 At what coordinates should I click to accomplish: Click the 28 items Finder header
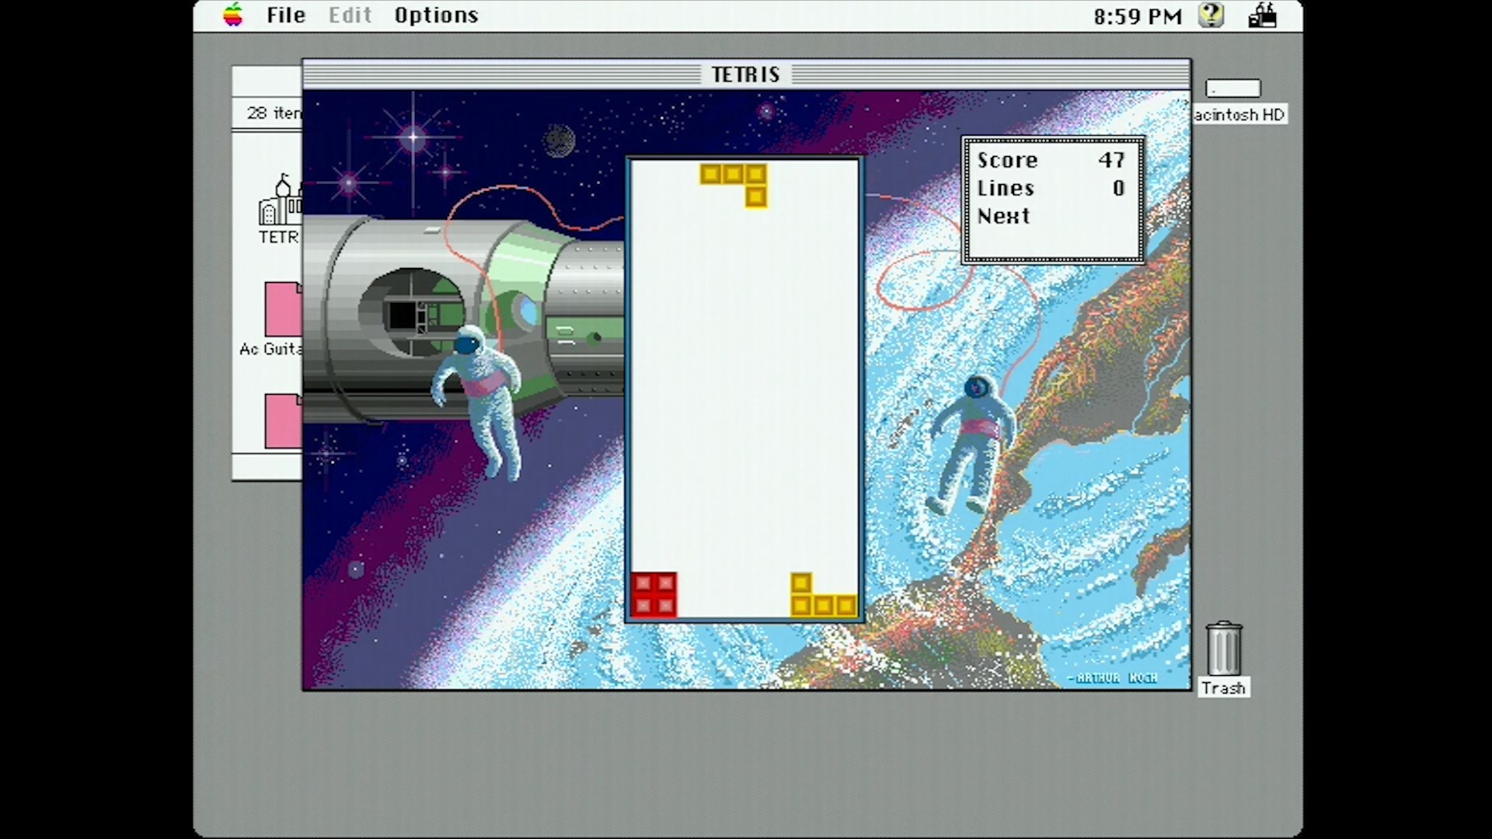tap(274, 113)
